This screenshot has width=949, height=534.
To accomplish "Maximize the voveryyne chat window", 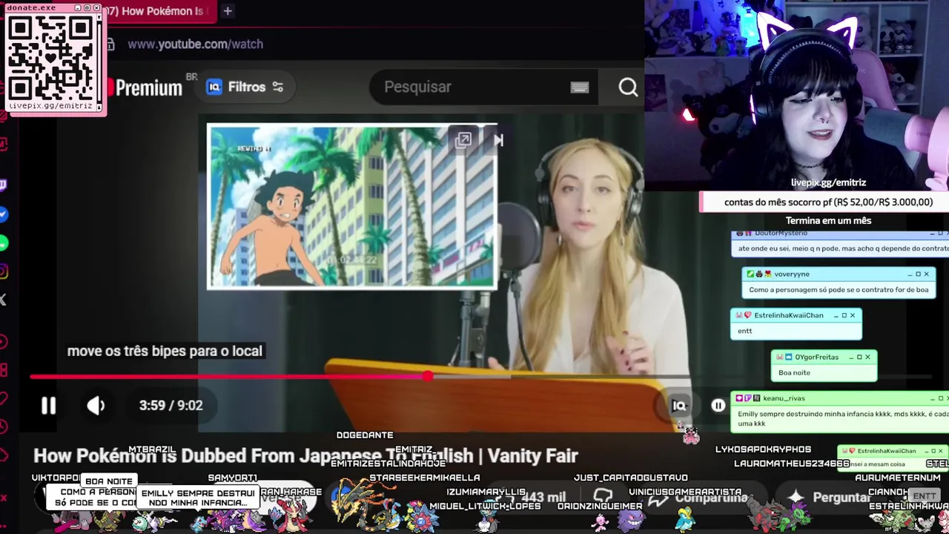I will point(918,274).
